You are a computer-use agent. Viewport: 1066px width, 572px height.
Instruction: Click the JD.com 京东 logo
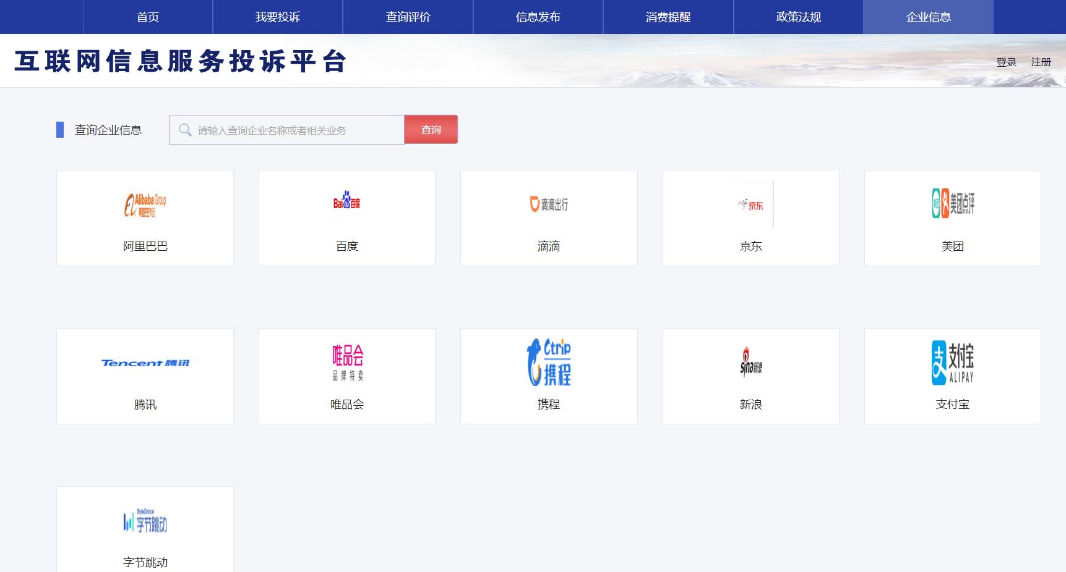750,204
